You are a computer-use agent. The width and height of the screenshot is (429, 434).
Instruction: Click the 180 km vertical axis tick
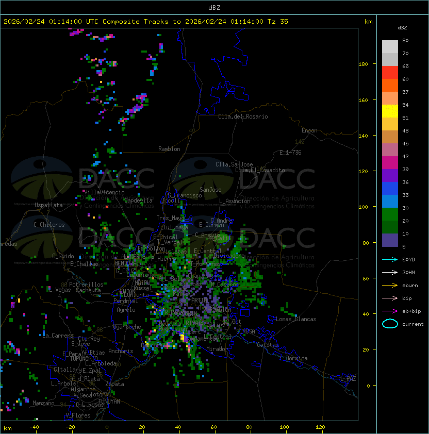click(363, 64)
